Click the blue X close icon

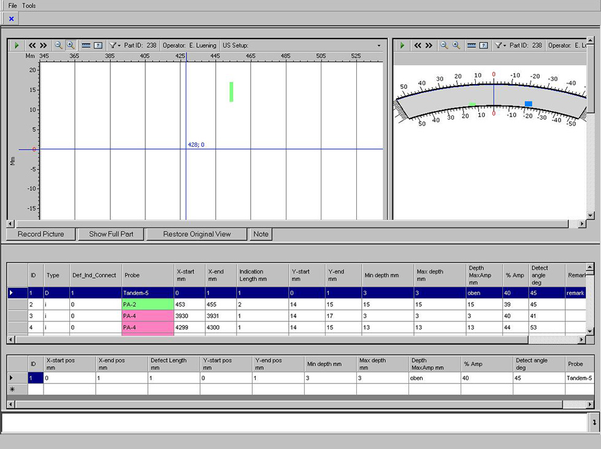click(x=11, y=19)
